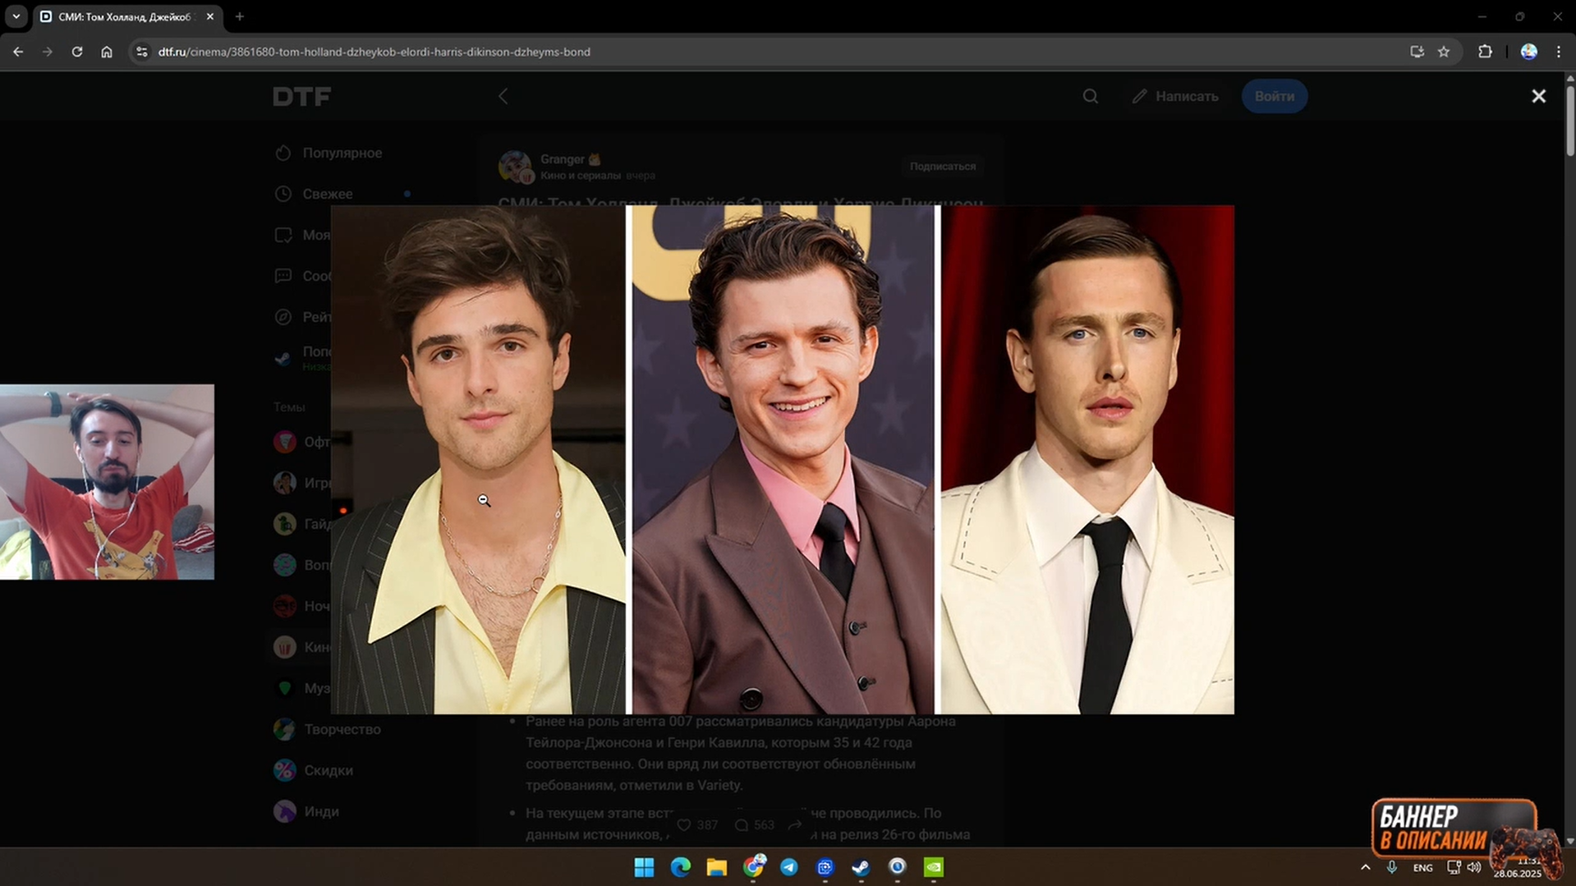Open the tab search dropdown arrow
The width and height of the screenshot is (1576, 886).
click(x=16, y=16)
